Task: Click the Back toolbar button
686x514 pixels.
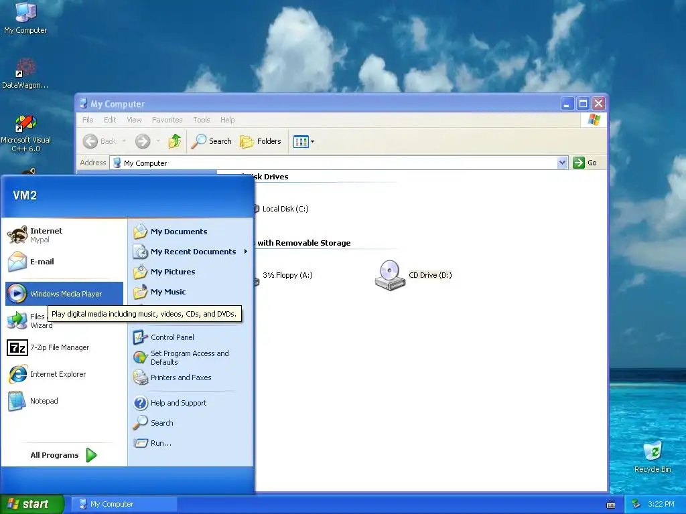Action: pyautogui.click(x=100, y=141)
